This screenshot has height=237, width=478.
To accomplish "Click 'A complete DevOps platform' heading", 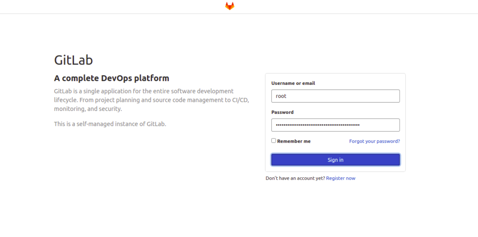I will (x=112, y=78).
